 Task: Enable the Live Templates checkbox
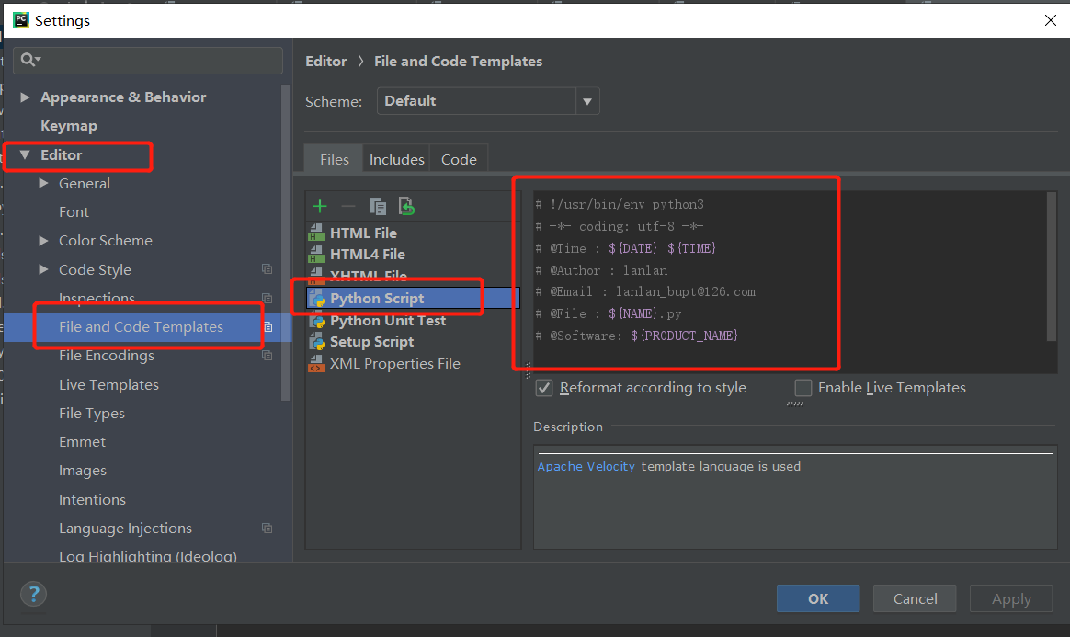(x=802, y=388)
